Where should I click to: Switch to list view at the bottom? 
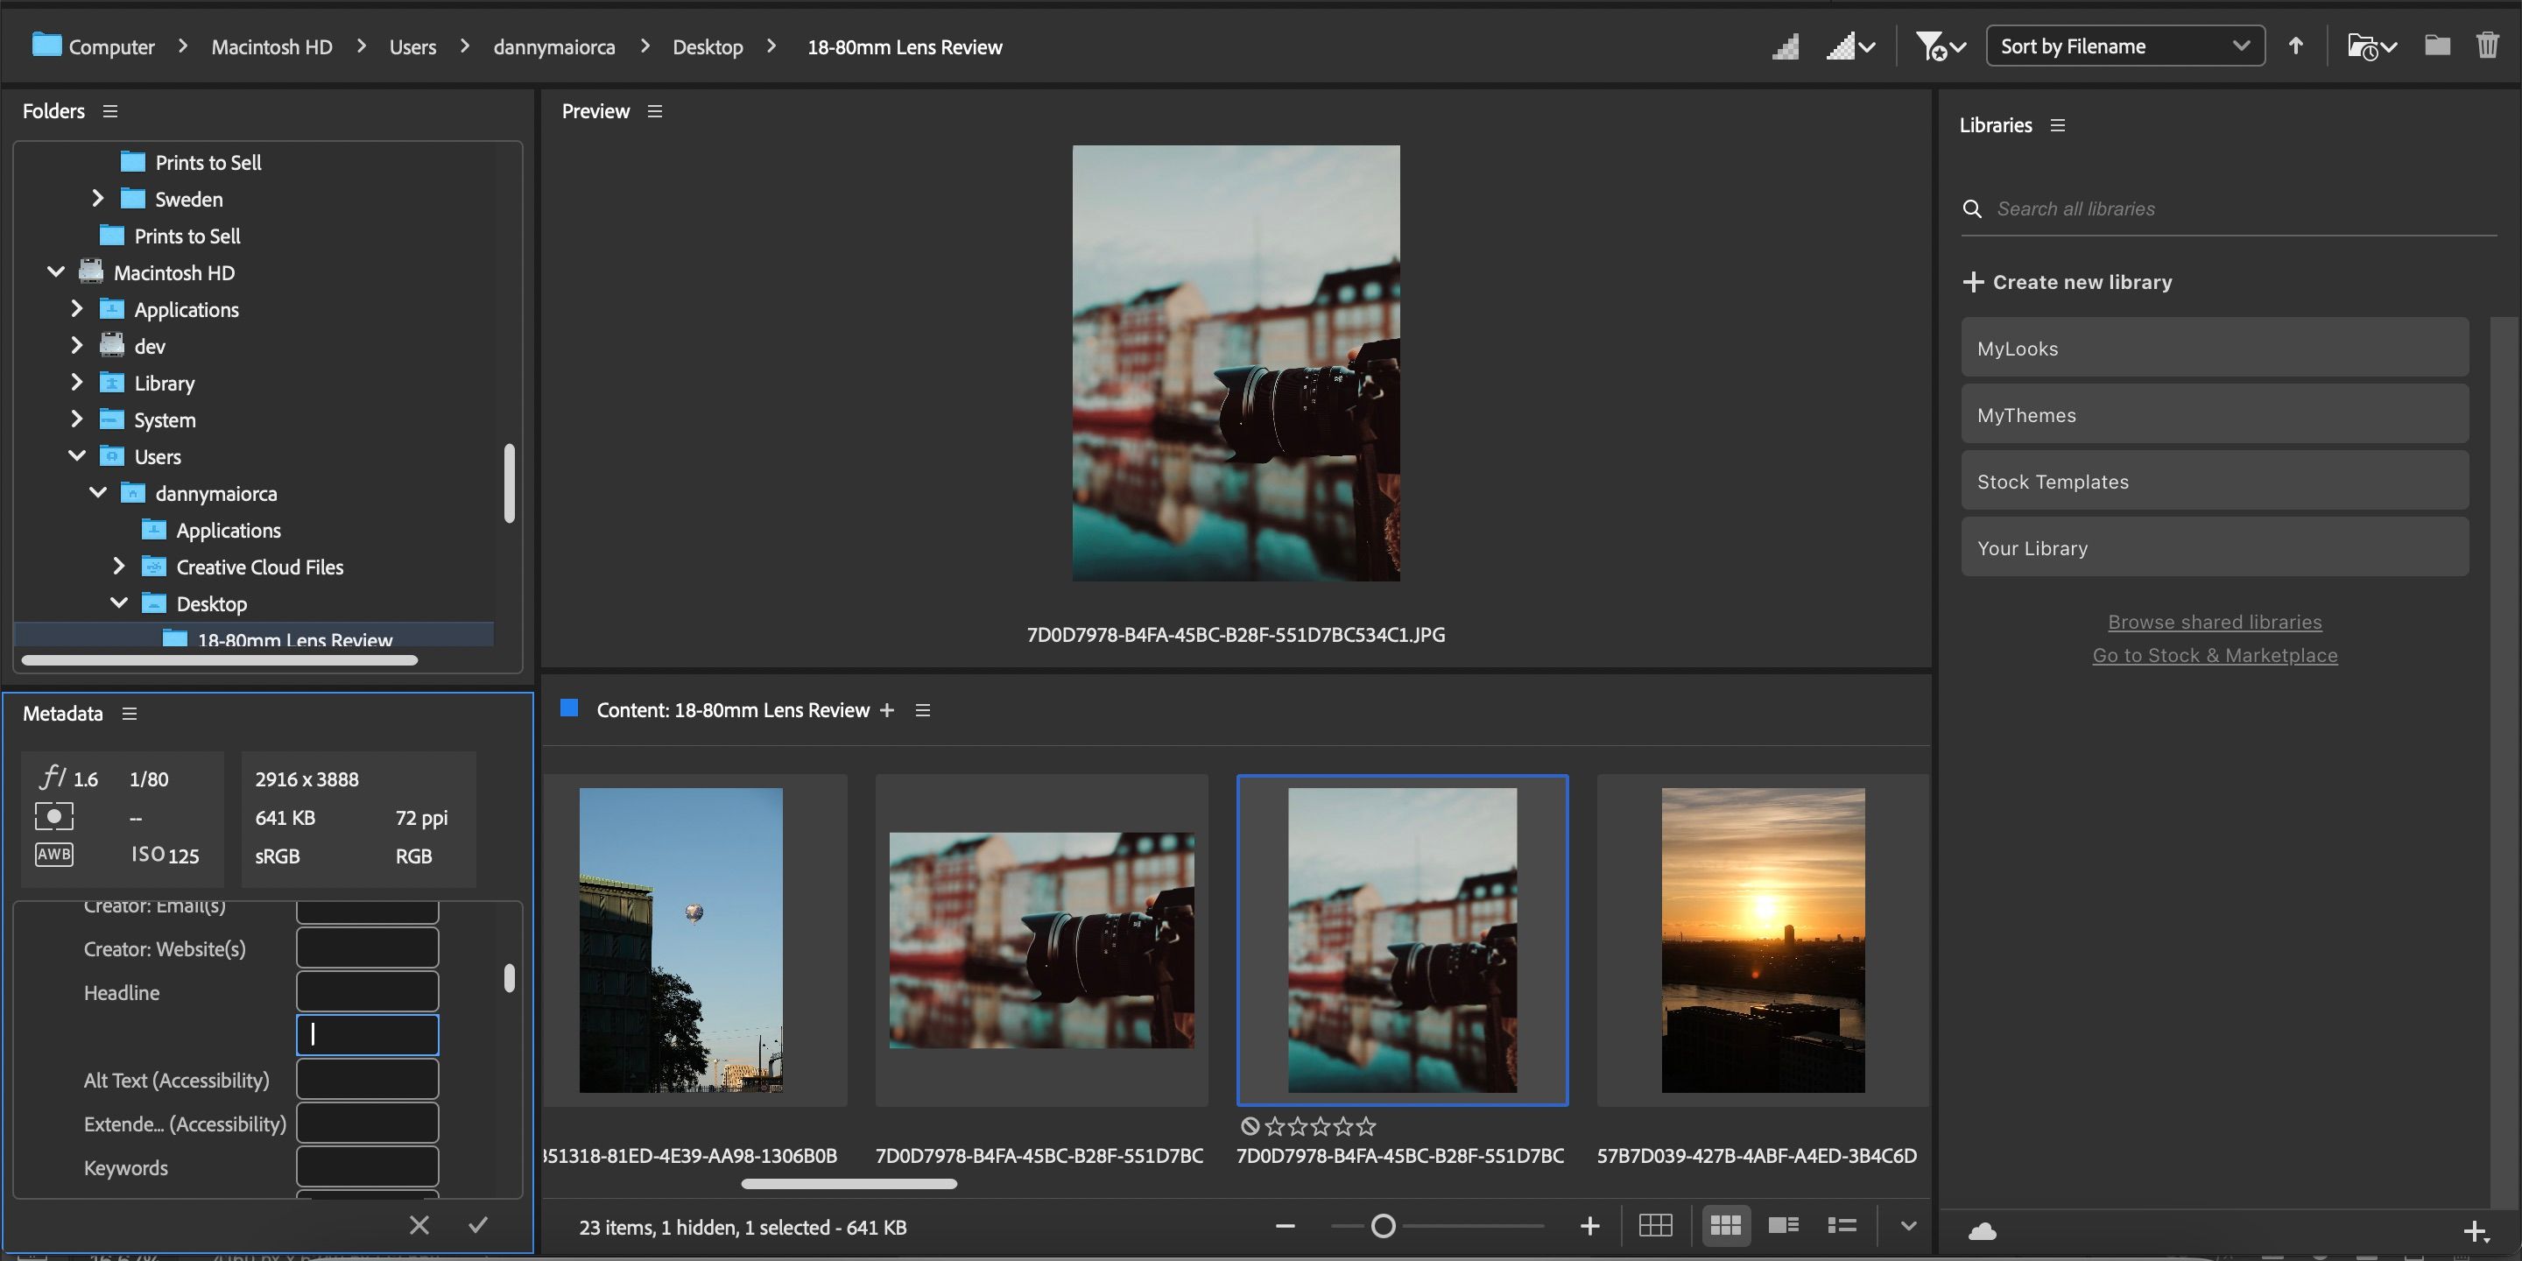coord(1842,1225)
